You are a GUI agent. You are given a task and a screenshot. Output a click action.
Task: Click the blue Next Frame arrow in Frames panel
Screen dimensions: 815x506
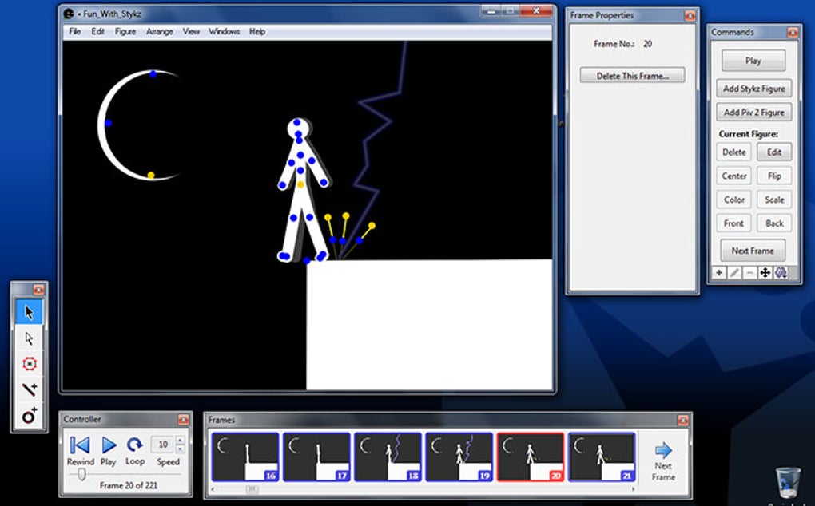(663, 450)
